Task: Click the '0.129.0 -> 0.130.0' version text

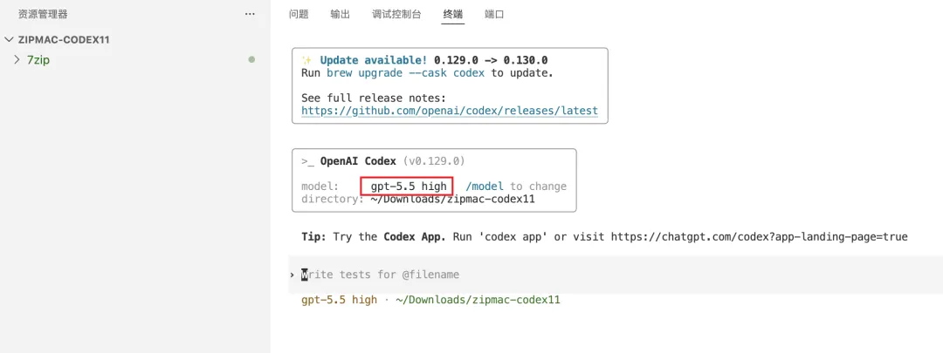Action: (x=491, y=60)
